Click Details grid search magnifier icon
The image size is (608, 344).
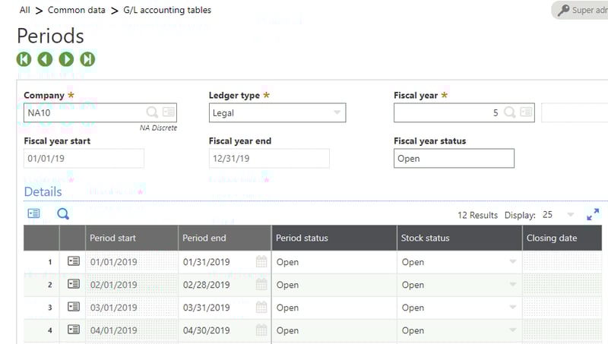[x=63, y=214]
